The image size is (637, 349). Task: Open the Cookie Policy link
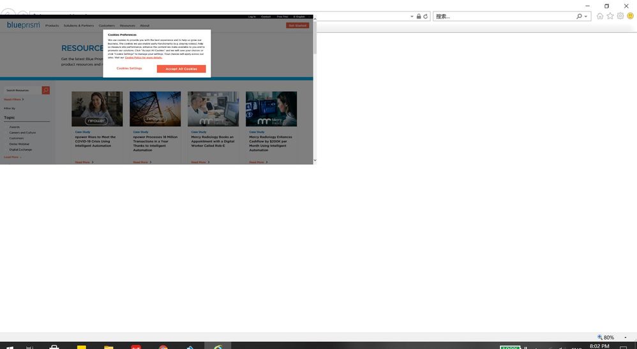pos(144,57)
